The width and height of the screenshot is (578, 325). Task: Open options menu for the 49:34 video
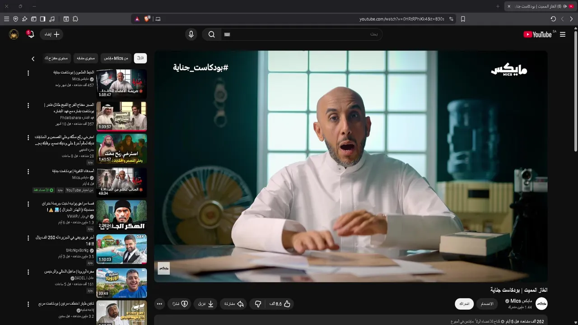pyautogui.click(x=28, y=172)
